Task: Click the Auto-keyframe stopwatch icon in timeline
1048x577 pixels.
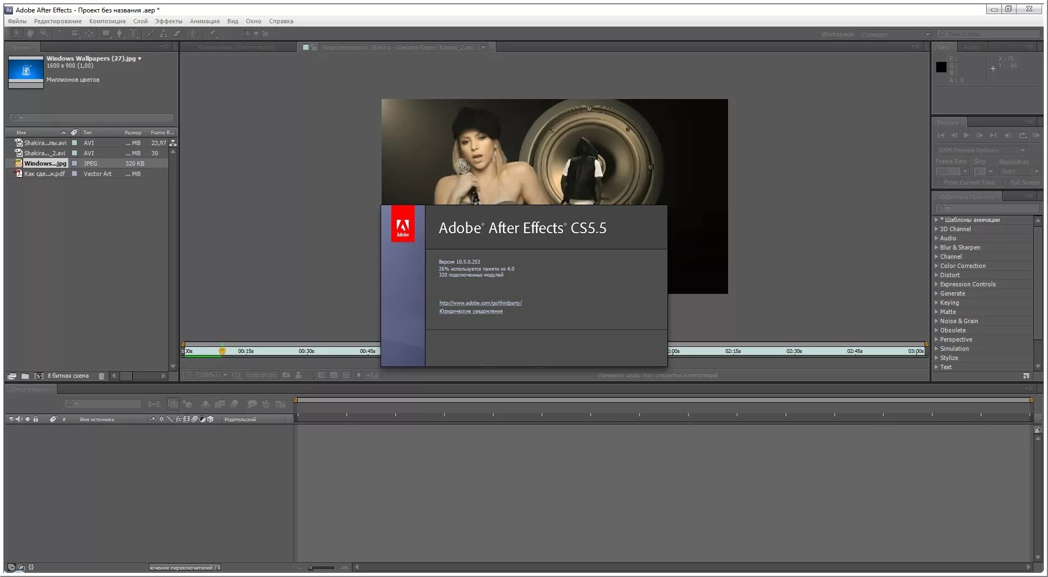Action: click(x=266, y=404)
